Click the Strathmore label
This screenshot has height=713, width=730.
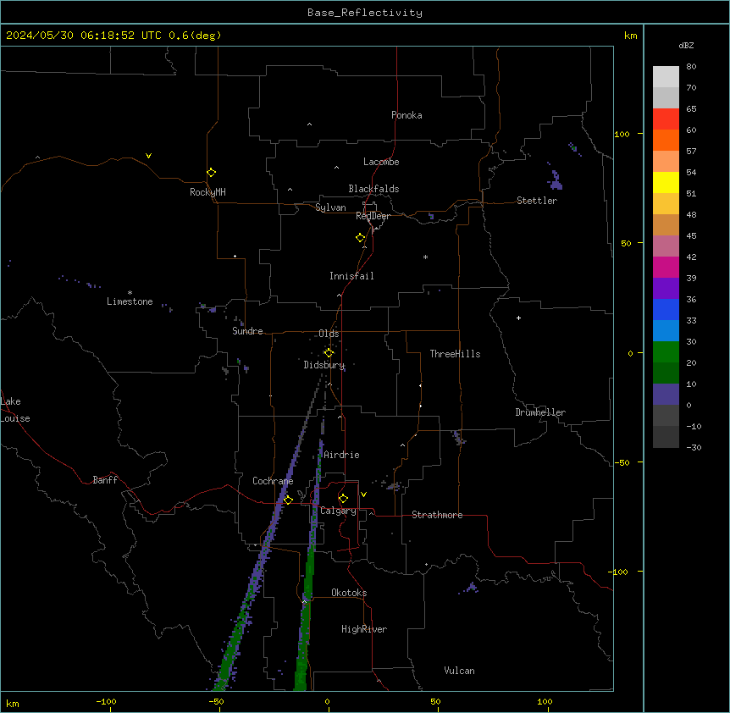pos(437,515)
